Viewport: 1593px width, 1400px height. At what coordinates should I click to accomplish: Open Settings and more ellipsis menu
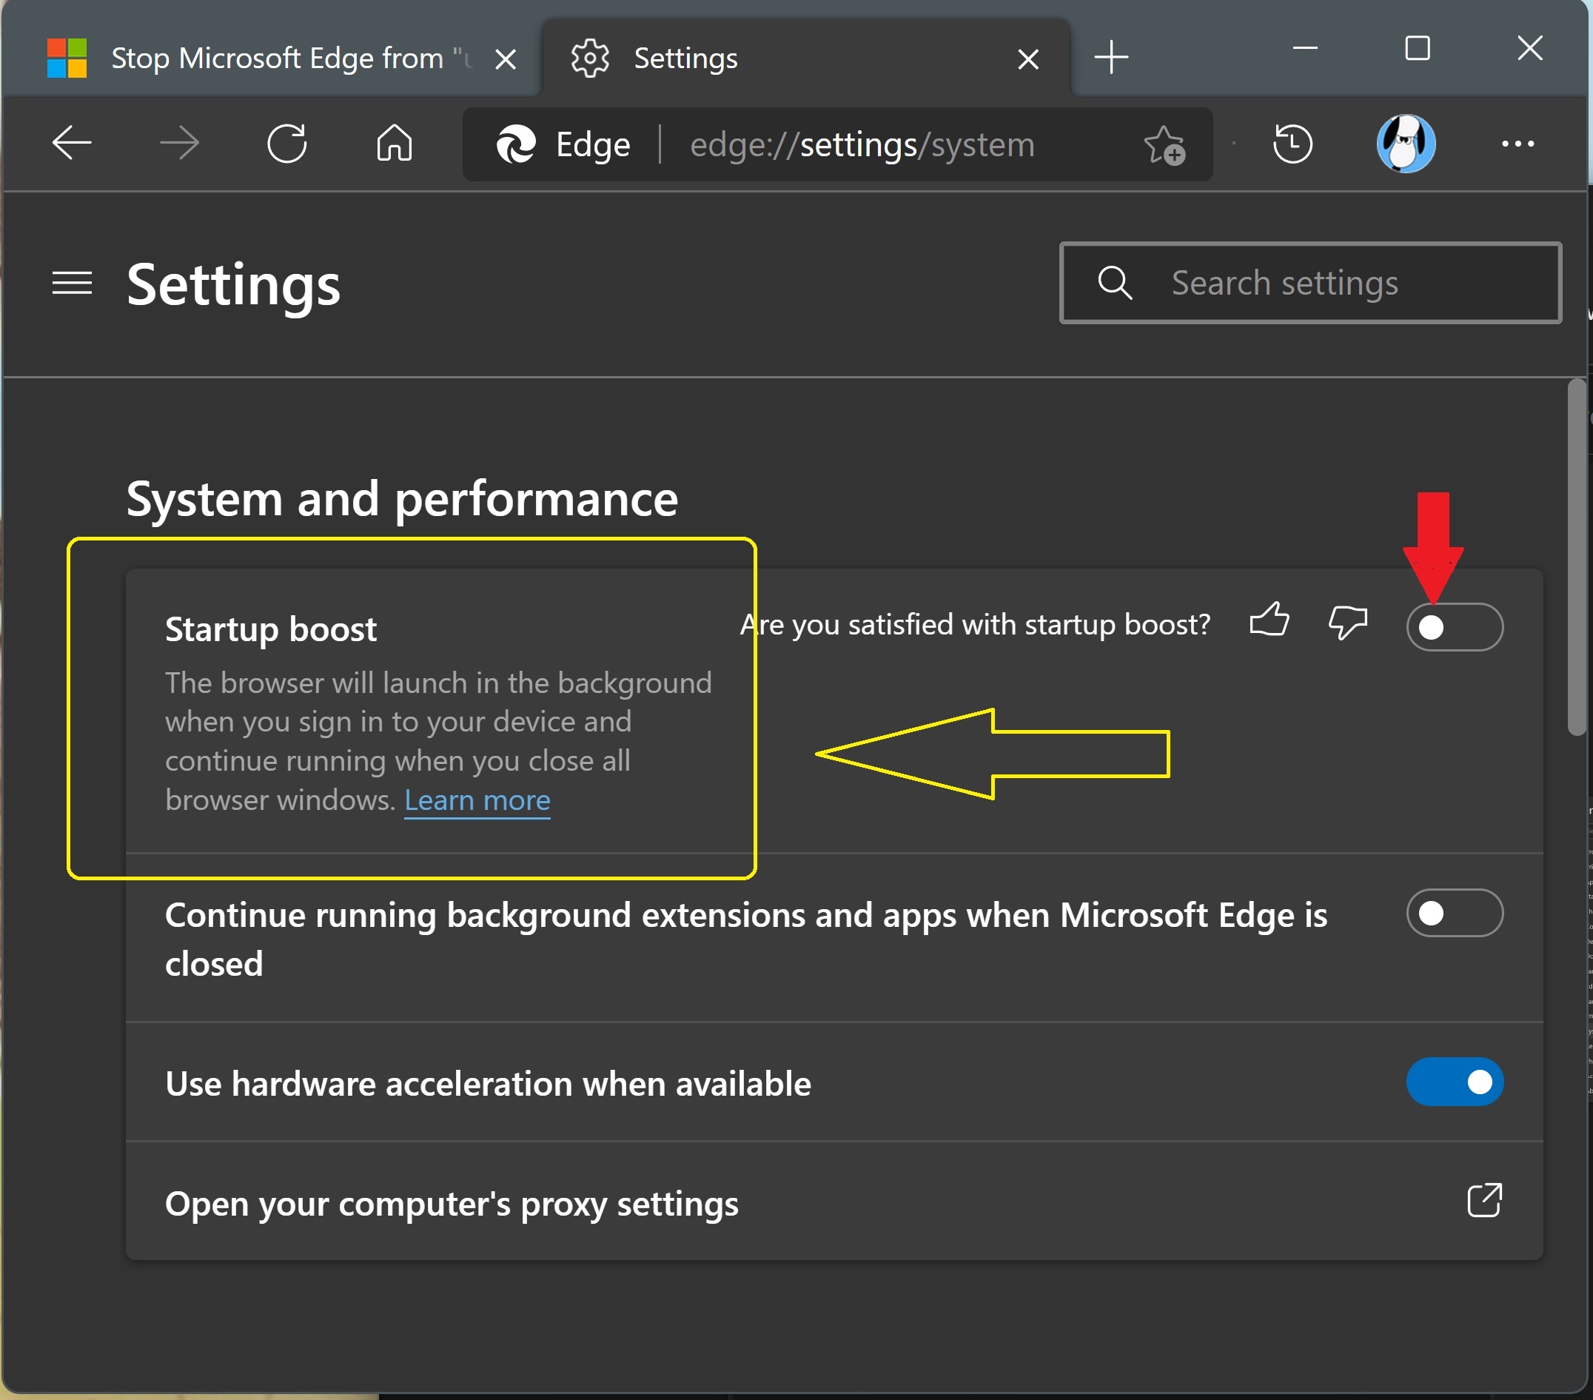pos(1517,144)
